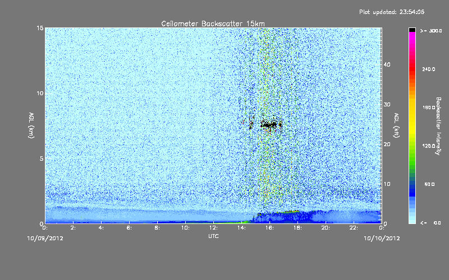Screen dimensions: 449x280
Task: Click the '0:' tick above the 10/09/2012 date
Action: click(x=45, y=228)
